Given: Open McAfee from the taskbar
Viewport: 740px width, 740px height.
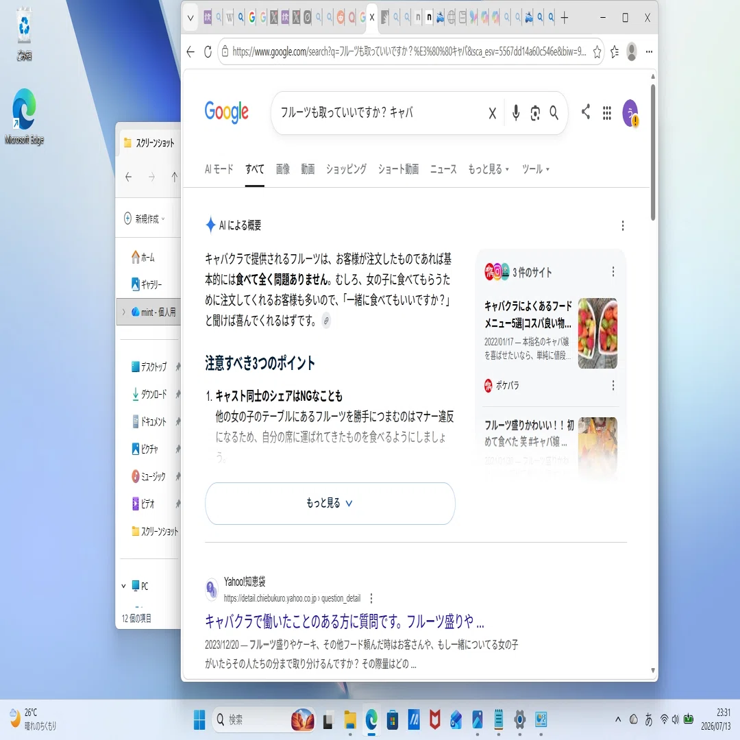Looking at the screenshot, I should pyautogui.click(x=434, y=719).
